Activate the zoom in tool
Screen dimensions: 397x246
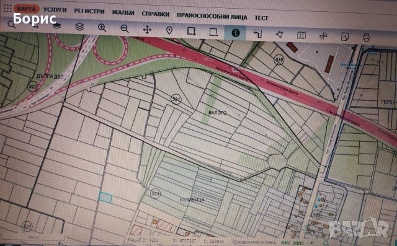102,28
